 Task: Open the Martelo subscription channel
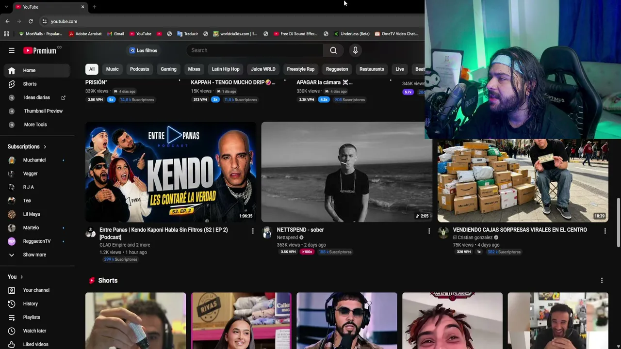pos(37,228)
